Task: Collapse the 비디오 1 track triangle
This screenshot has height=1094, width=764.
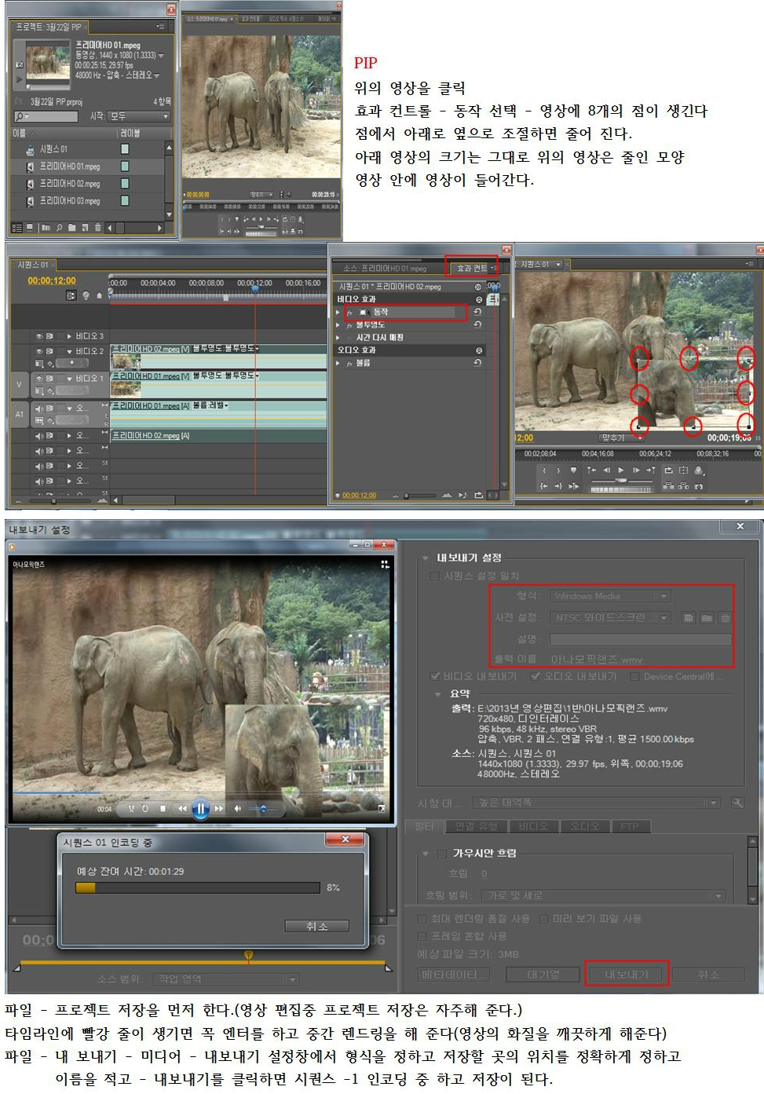Action: [x=69, y=379]
